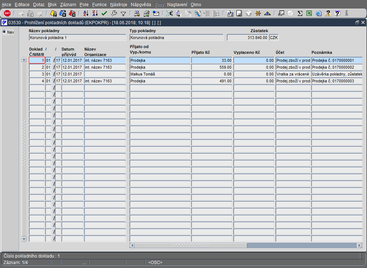The width and height of the screenshot is (367, 268).
Task: Click the magnifier over document icon
Action: (198, 13)
